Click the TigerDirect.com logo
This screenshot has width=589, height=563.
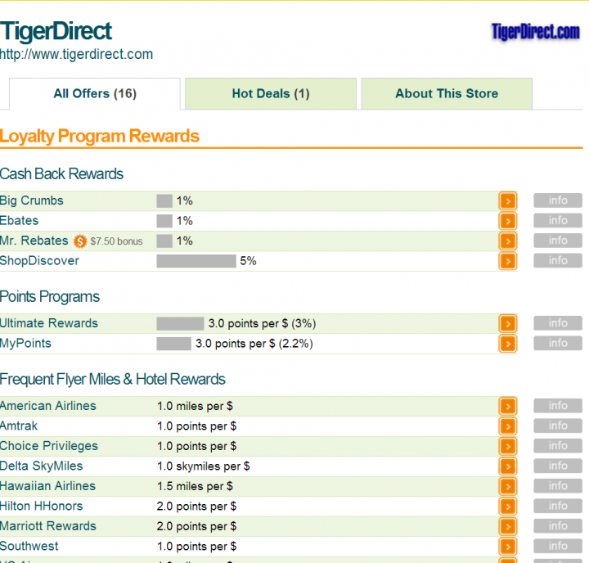pos(535,32)
